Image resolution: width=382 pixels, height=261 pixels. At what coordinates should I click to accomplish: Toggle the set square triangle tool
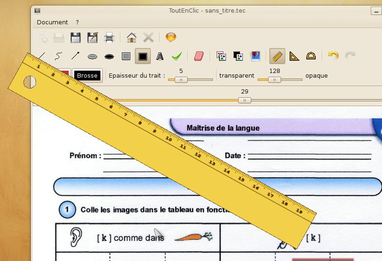coord(294,56)
